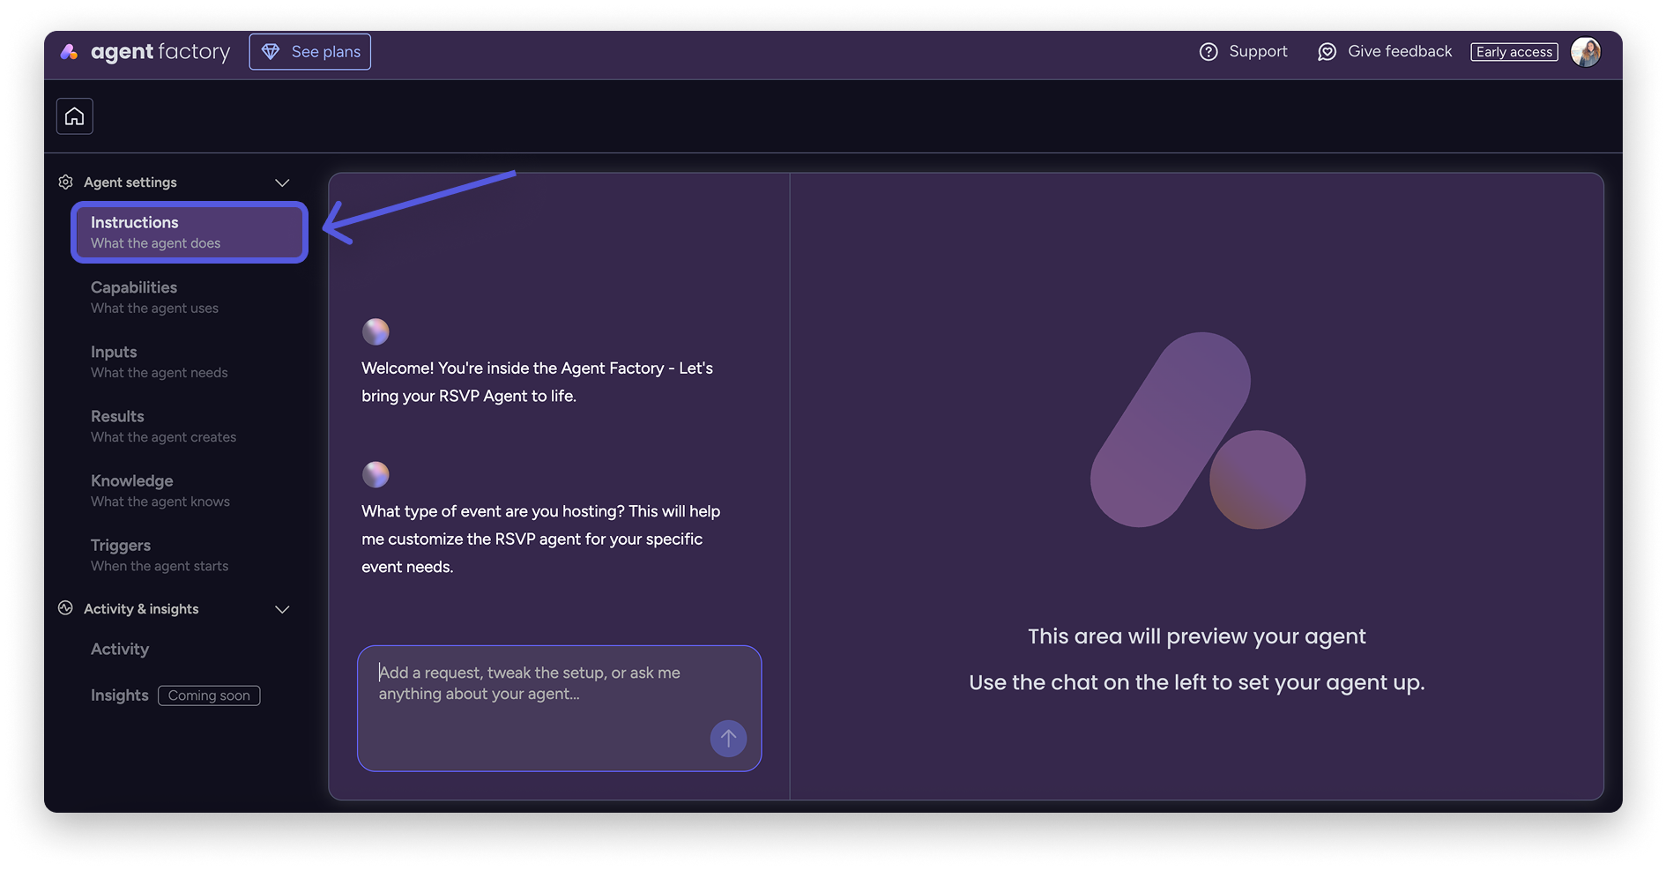Click the Support question mark icon
Viewport: 1666px width, 870px height.
[1209, 52]
